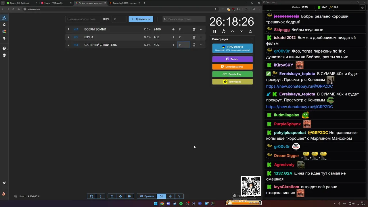Click Добавить лот button
Viewport: 368px width, 207px height.
pyautogui.click(x=141, y=19)
